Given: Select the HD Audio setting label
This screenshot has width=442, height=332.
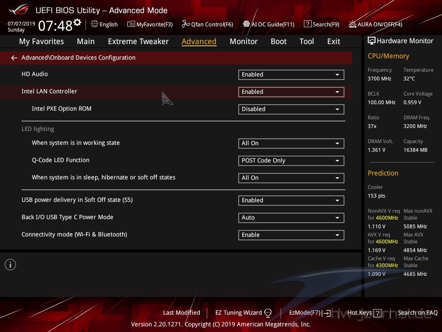Looking at the screenshot, I should point(35,74).
